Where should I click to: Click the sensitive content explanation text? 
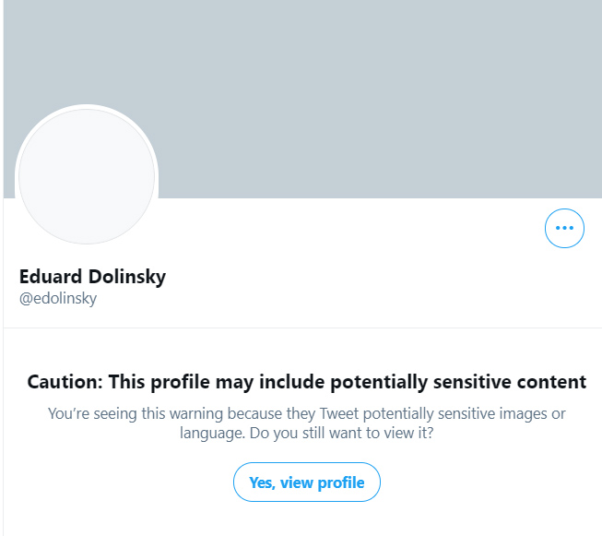[306, 413]
